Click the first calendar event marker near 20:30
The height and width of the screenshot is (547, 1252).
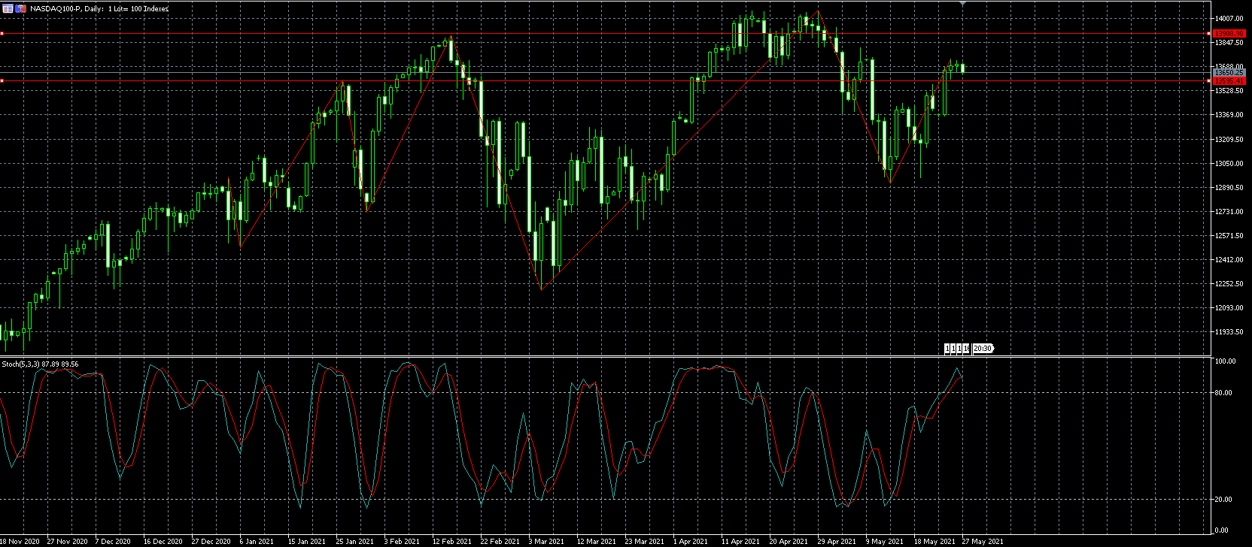click(x=948, y=349)
